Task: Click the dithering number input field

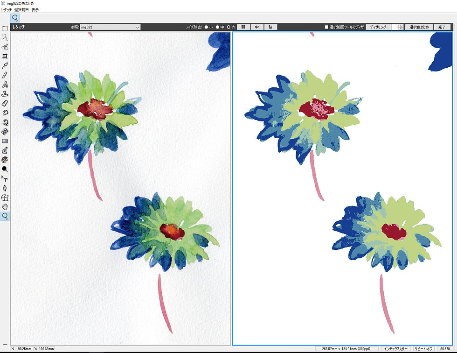Action: (395, 27)
